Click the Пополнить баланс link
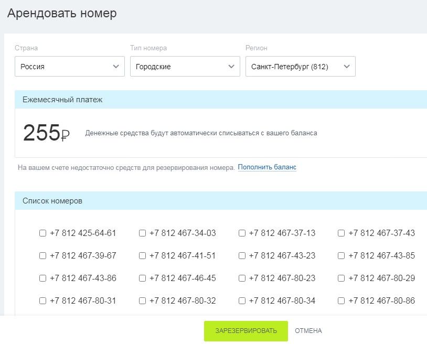Viewport: 427px width, 344px height. tap(267, 167)
